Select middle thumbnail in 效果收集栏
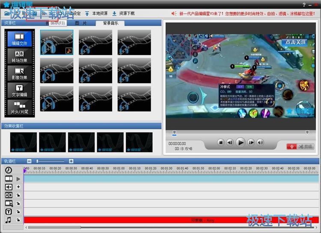 81,142
